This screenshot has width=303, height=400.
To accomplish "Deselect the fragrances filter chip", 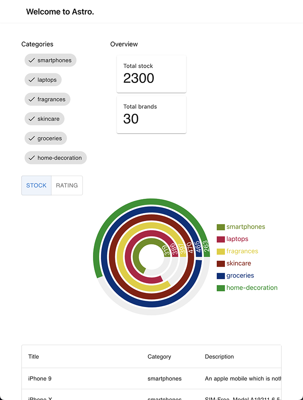I will (47, 99).
